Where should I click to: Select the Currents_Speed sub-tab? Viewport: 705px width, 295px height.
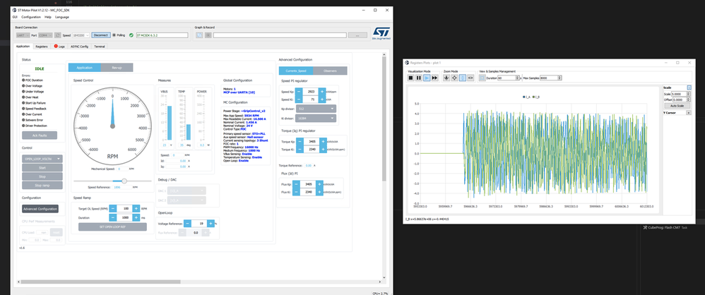point(296,71)
